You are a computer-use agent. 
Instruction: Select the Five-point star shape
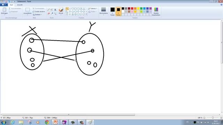click(x=73, y=14)
